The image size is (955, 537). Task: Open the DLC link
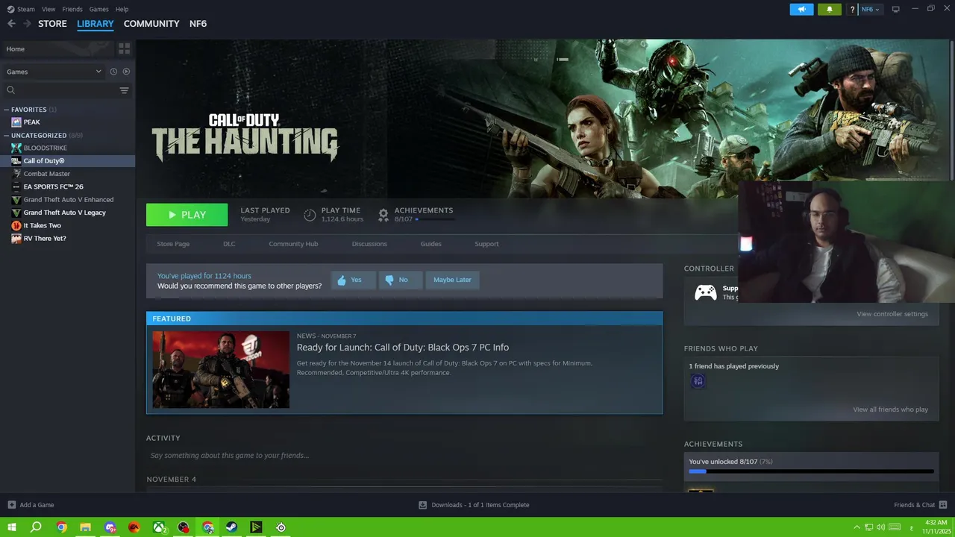[229, 244]
